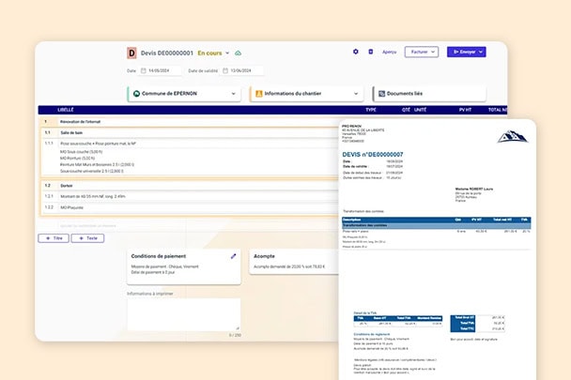Click Conditions de règlement in preview
The image size is (571, 380).
[372, 334]
